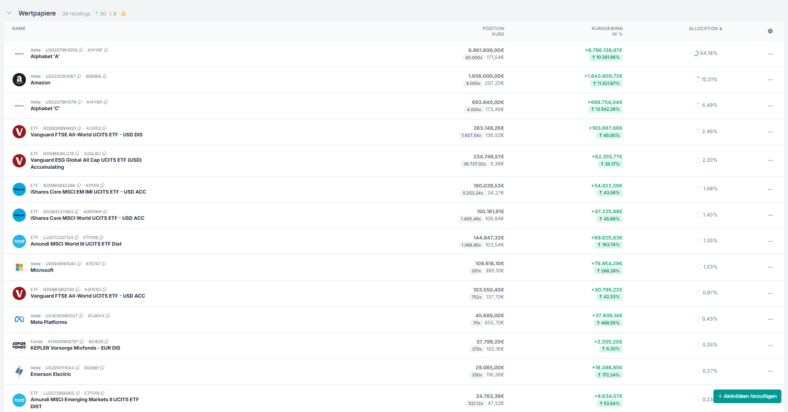The height and width of the screenshot is (412, 788).
Task: Copy ISIN IE00B3RBWM25
Action: pyautogui.click(x=79, y=128)
